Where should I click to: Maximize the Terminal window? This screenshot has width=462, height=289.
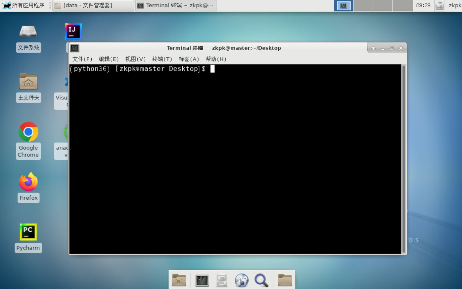tap(392, 48)
